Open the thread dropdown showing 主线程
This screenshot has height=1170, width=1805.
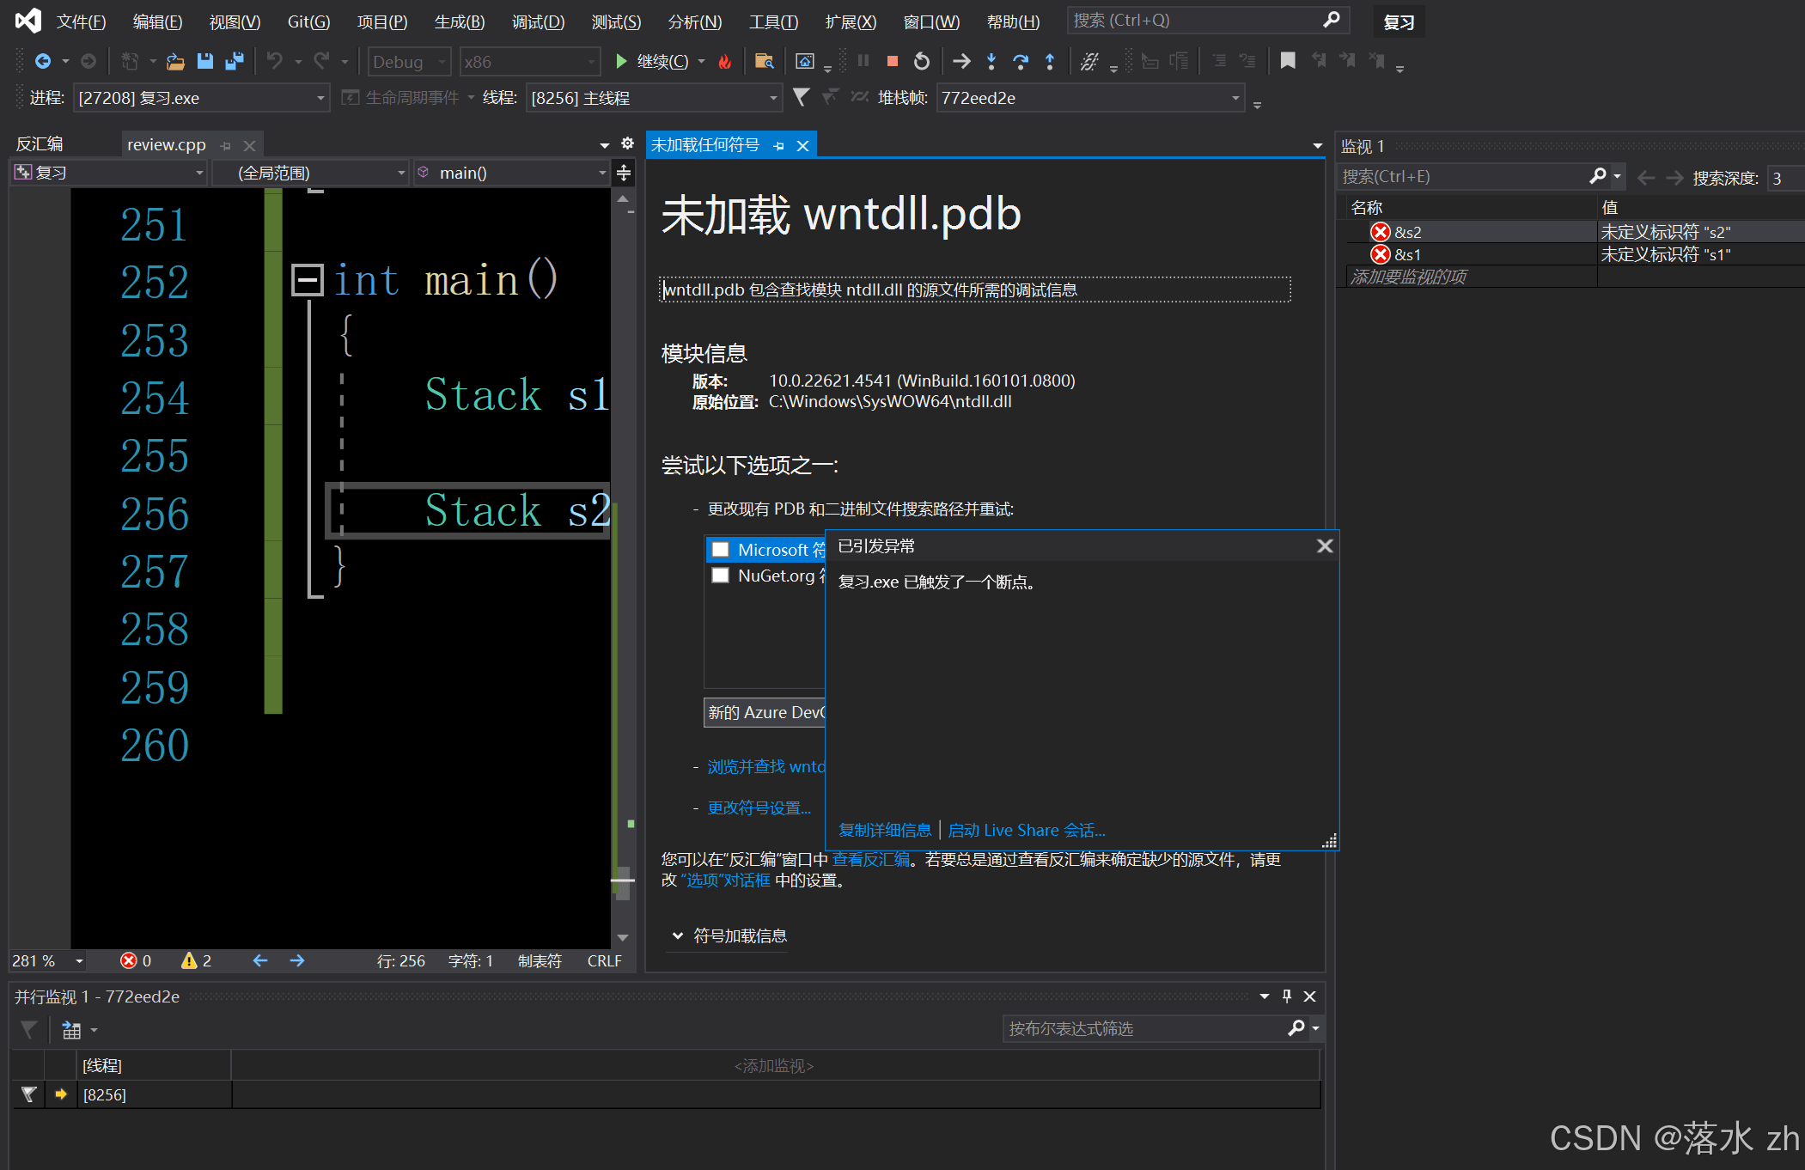tap(654, 98)
